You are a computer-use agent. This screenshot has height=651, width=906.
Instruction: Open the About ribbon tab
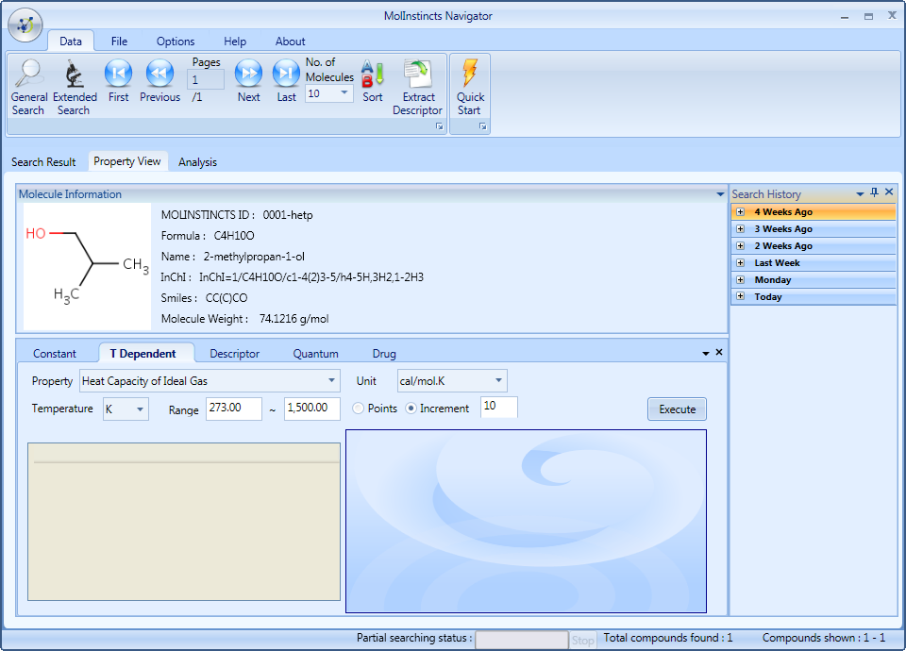coord(290,41)
